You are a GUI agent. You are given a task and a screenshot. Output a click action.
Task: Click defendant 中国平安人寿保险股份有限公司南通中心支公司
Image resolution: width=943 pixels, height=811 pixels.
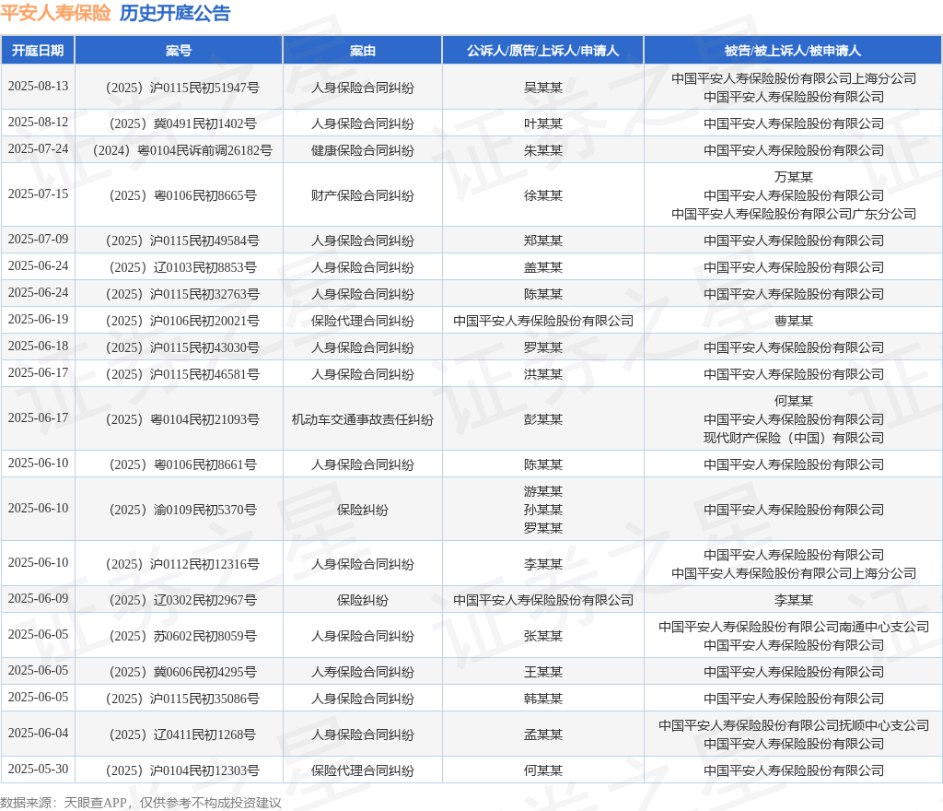[x=793, y=627]
